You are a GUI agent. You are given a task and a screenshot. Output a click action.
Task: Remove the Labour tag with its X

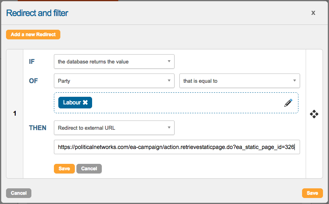(85, 103)
